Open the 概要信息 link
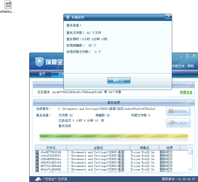The height and width of the screenshot is (182, 198). (186, 92)
